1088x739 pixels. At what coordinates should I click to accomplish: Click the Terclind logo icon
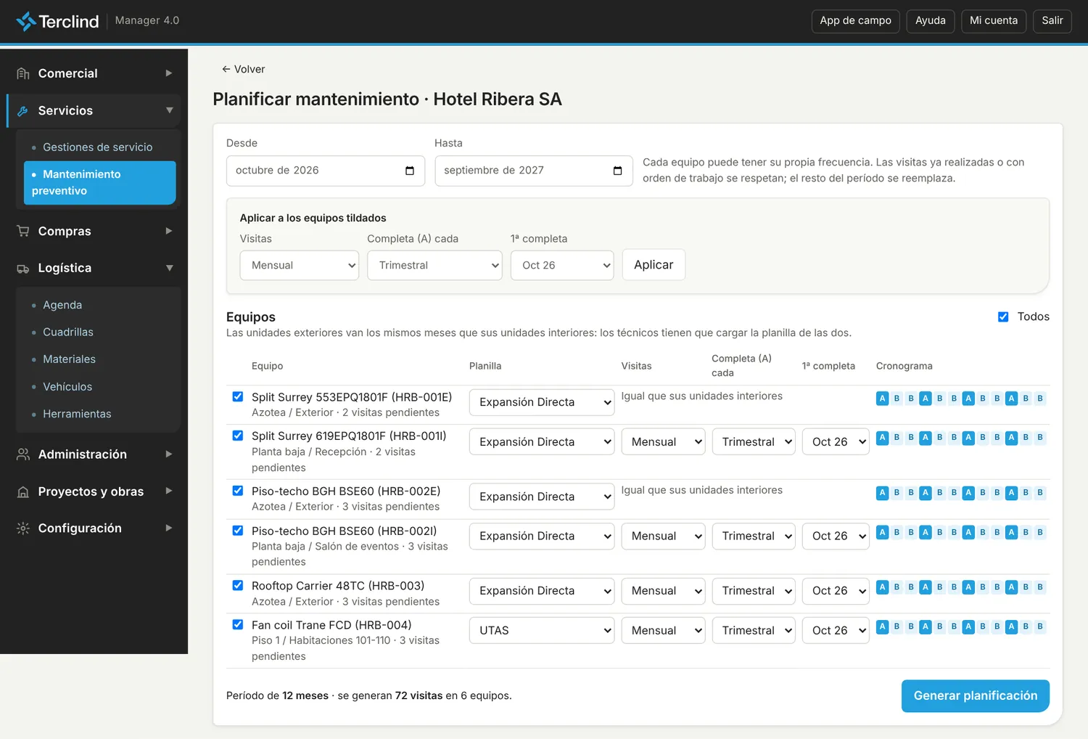click(x=26, y=21)
